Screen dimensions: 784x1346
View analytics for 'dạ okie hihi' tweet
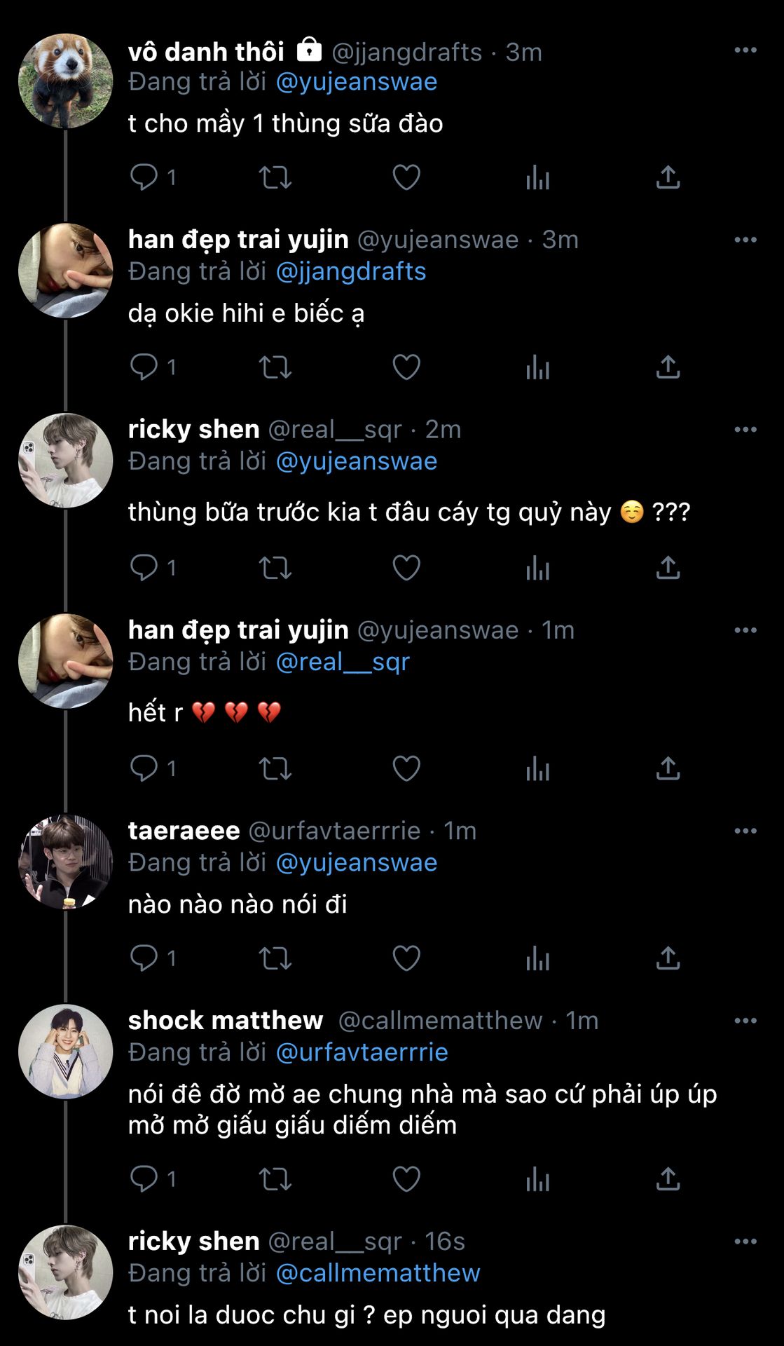pos(537,367)
